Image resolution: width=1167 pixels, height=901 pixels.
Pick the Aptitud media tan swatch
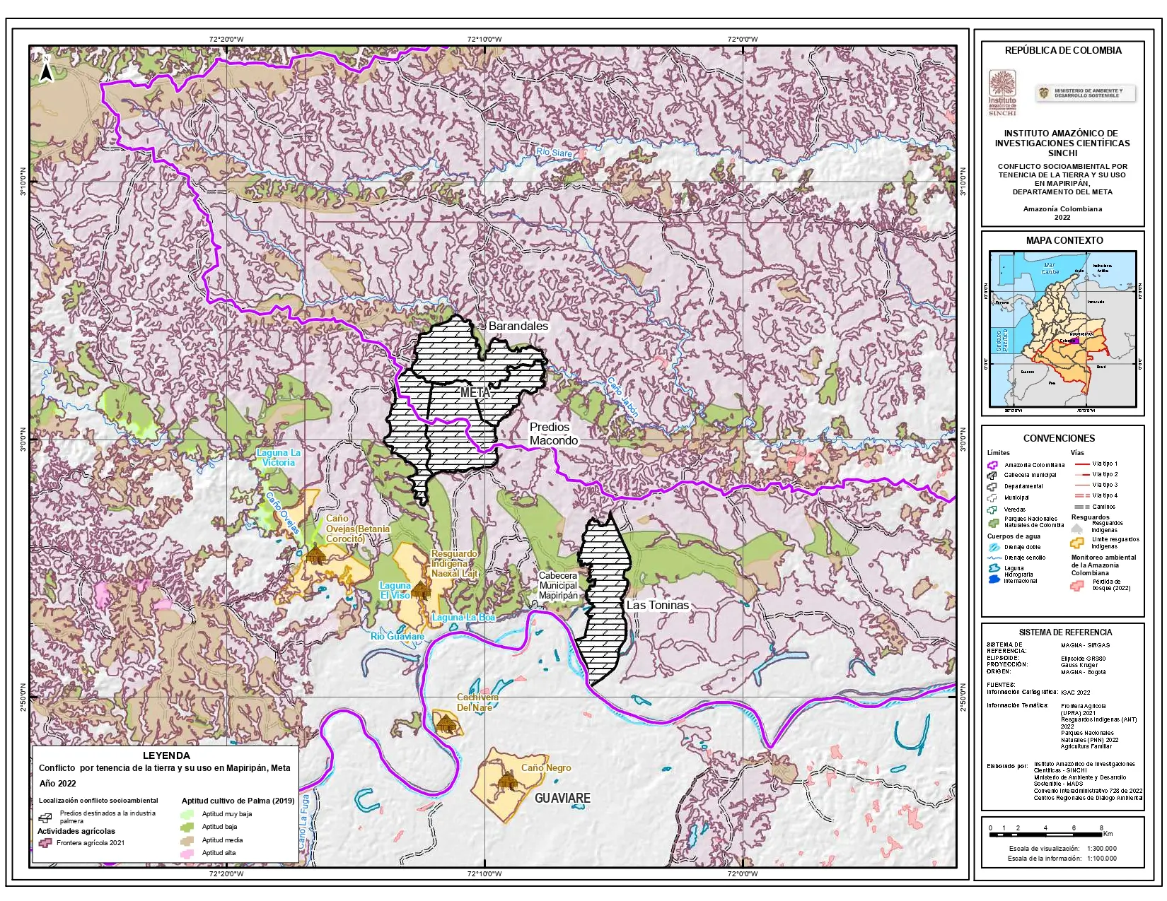(187, 840)
